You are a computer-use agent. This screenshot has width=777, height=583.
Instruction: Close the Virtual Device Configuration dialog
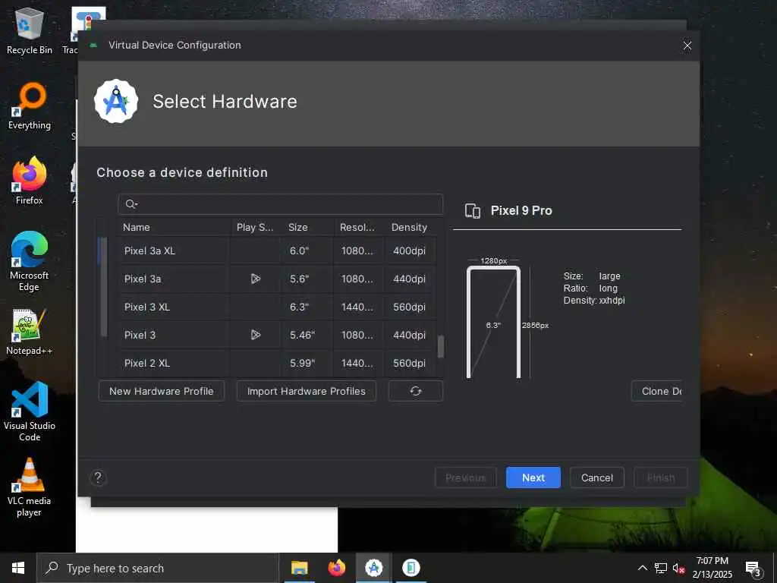coord(687,46)
